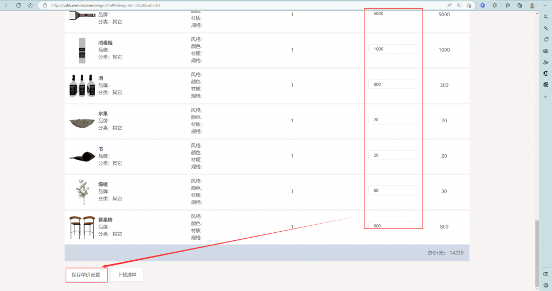
Task: Select the 绿植 product name
Action: (103, 184)
